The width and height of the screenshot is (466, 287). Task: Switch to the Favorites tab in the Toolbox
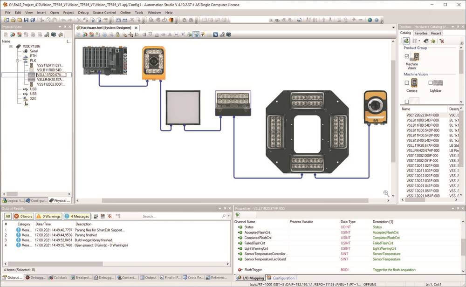tap(421, 33)
